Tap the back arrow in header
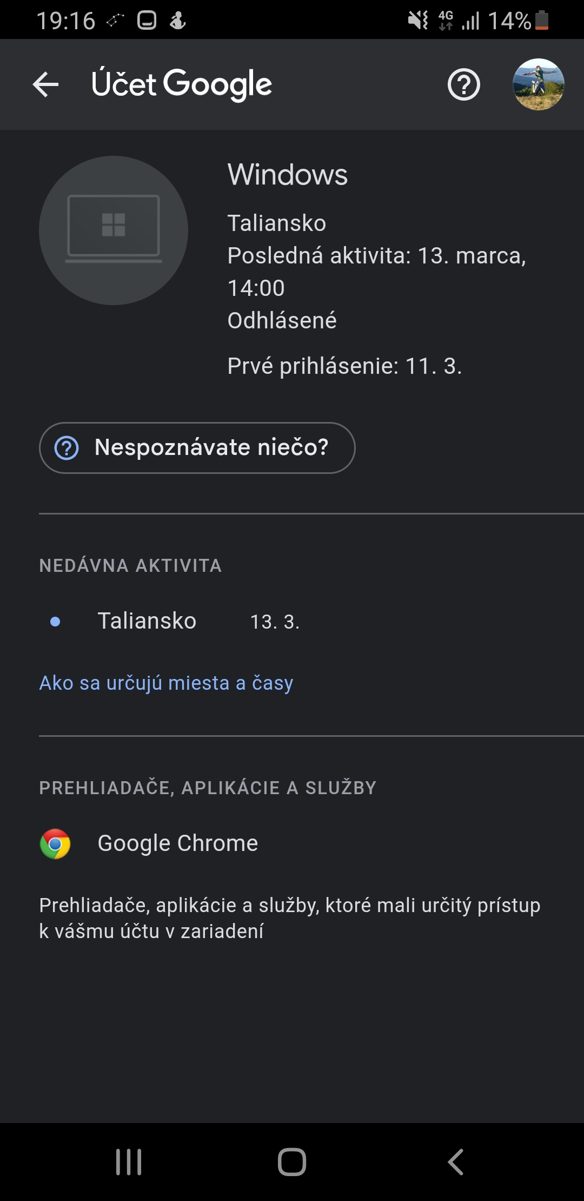584x1201 pixels. [x=45, y=85]
